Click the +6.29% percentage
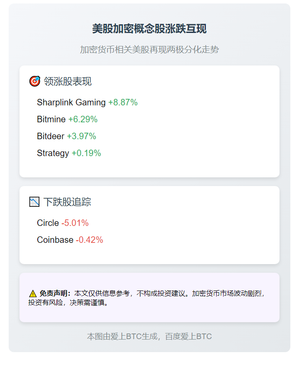Screen dimensions: 299x366 (83, 119)
